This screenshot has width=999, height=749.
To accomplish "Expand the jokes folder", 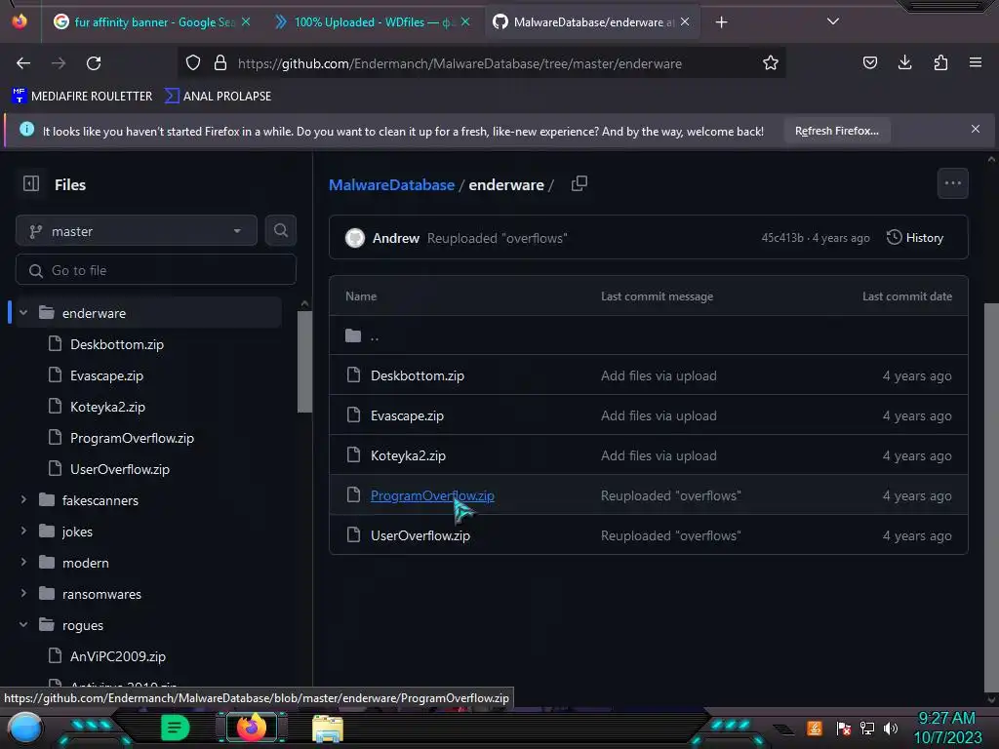I will tap(23, 532).
